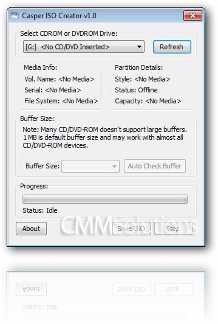
Task: Click the Save ISO button
Action: [x=131, y=228]
